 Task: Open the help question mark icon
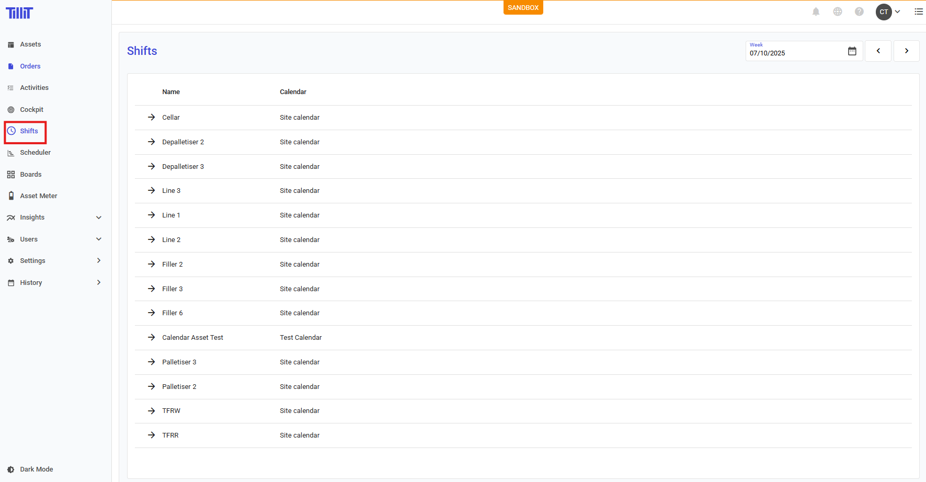(x=859, y=12)
